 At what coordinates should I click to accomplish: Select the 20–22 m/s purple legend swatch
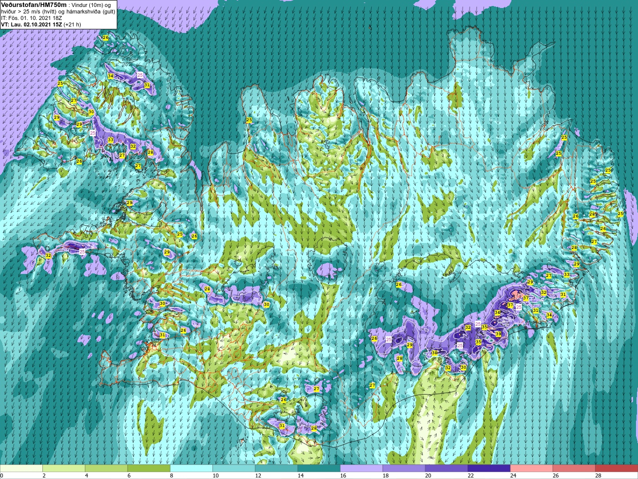[x=446, y=469]
